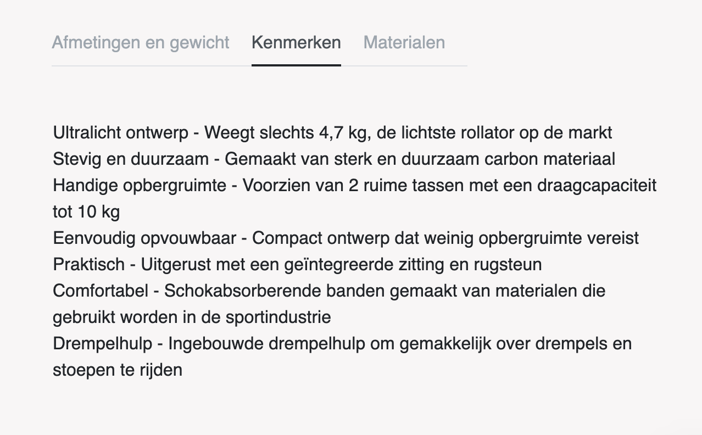This screenshot has width=702, height=435.
Task: Click the 'Praktisch' feature label
Action: (x=89, y=264)
